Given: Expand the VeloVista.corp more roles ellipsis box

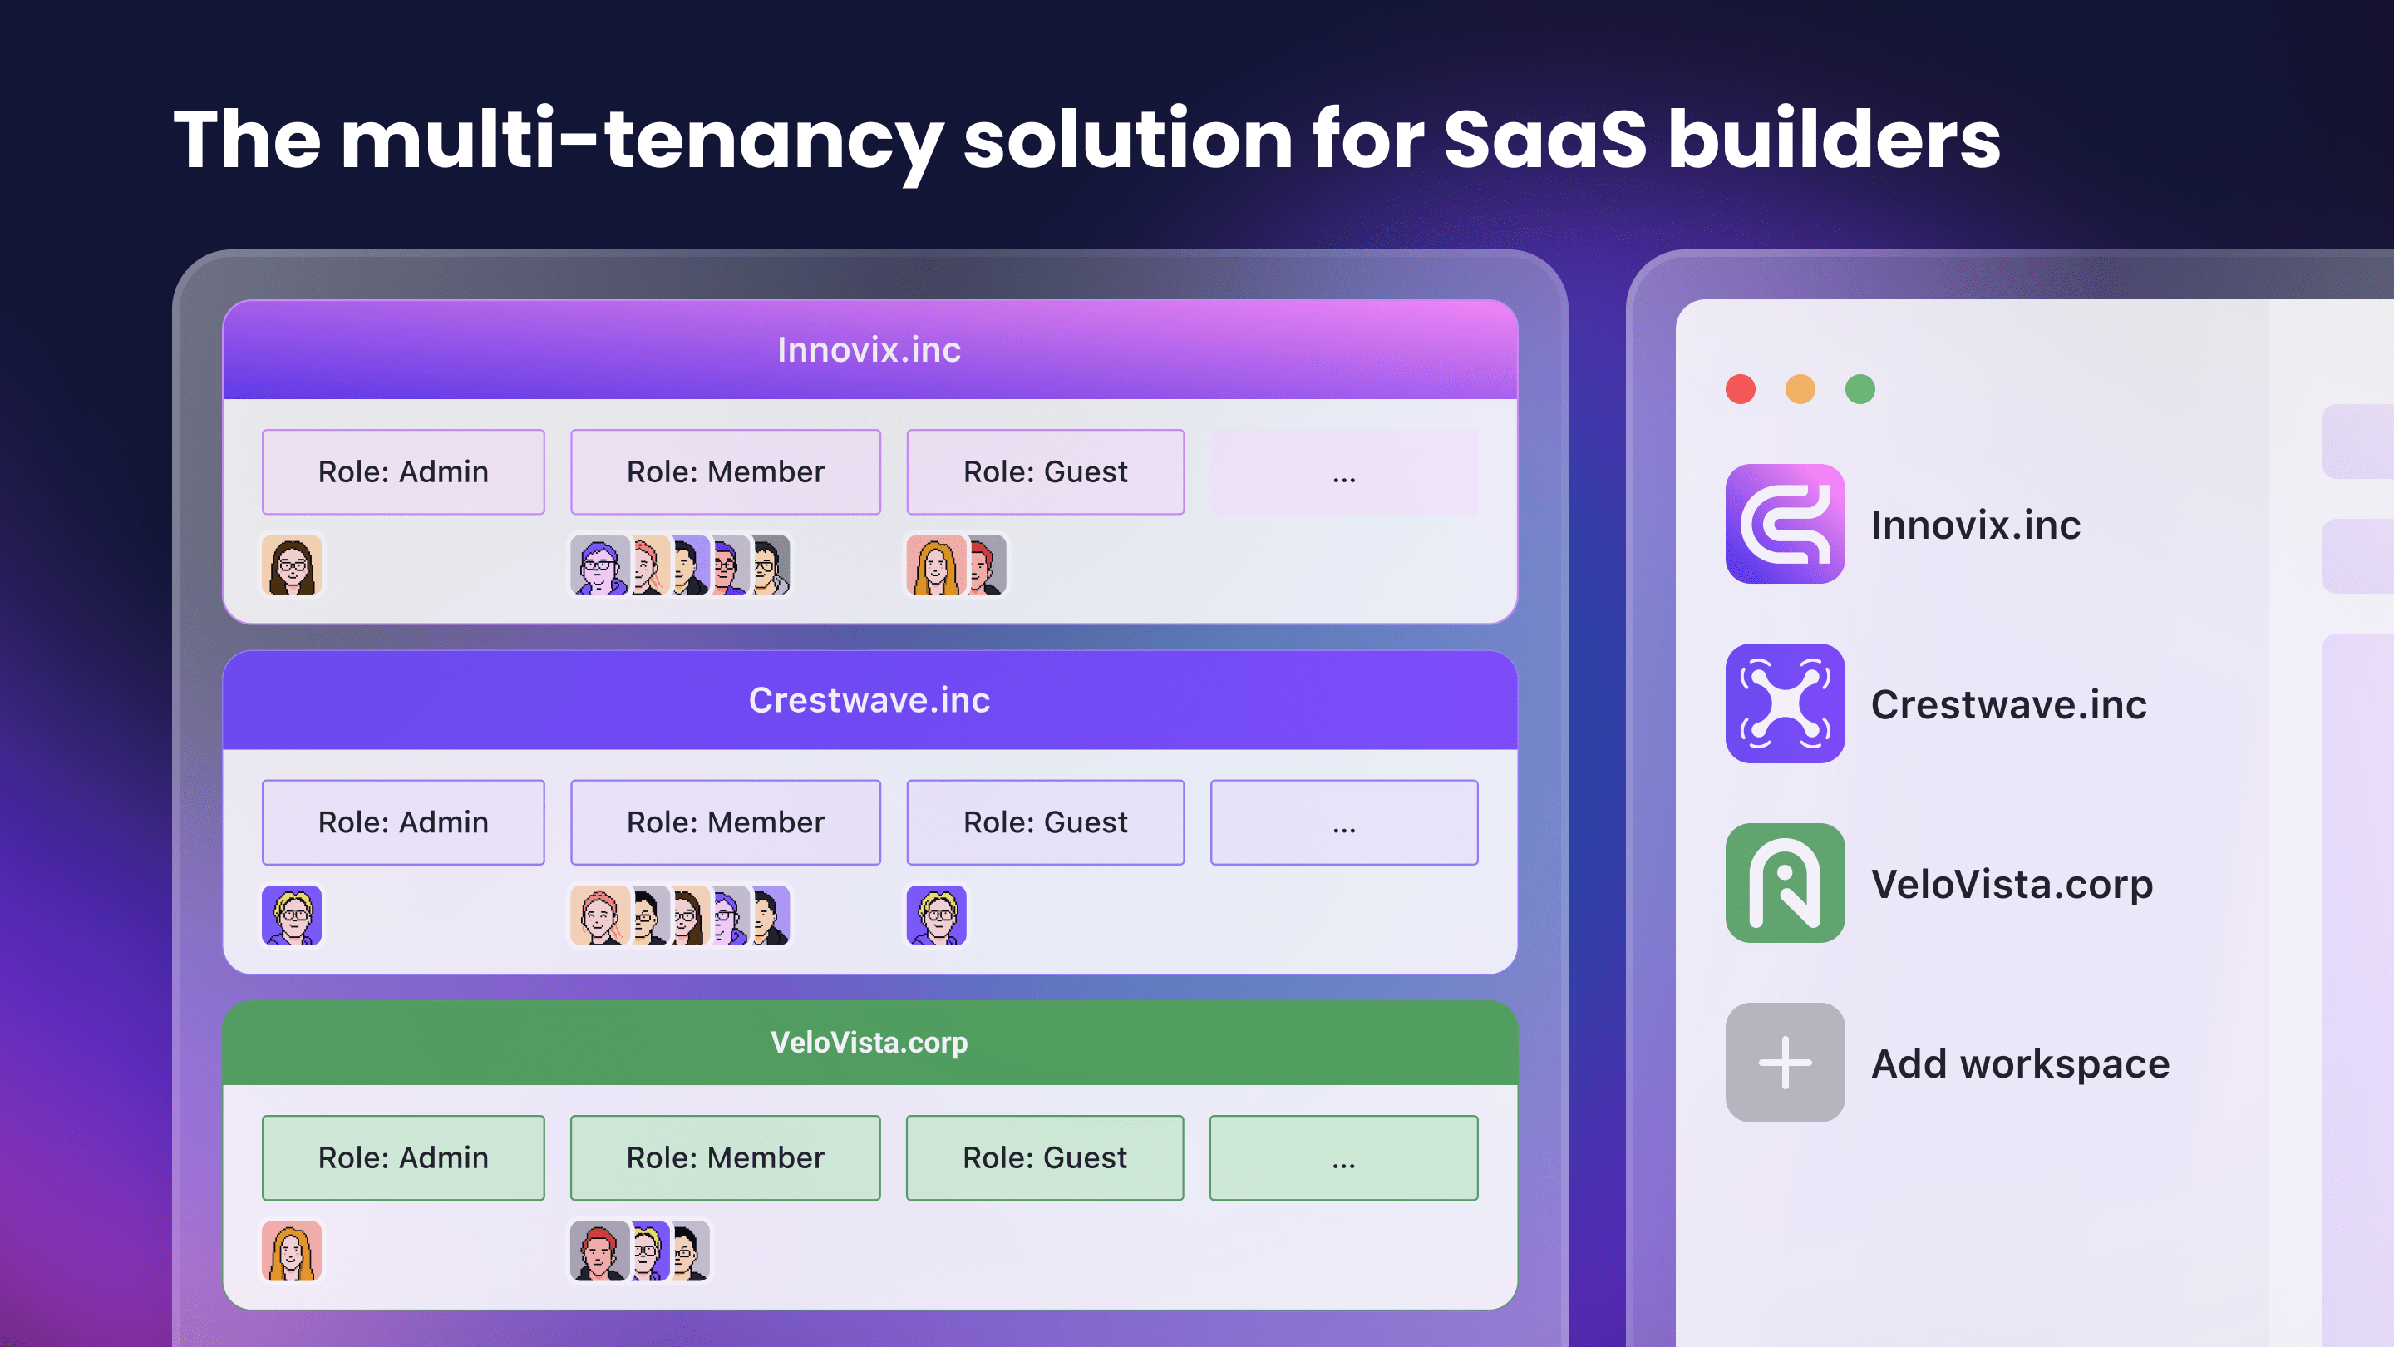Looking at the screenshot, I should [x=1343, y=1157].
